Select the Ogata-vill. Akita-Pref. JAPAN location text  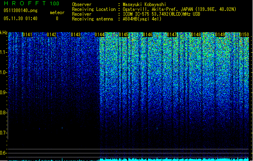[179, 9]
